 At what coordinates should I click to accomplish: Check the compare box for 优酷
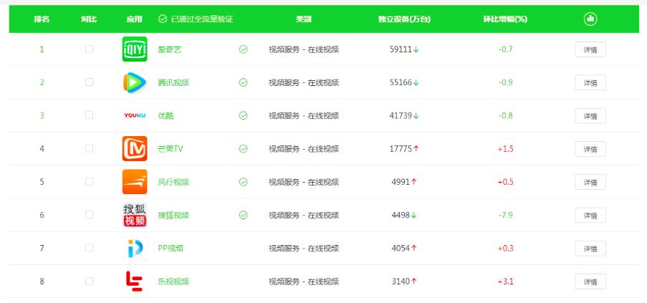click(89, 115)
